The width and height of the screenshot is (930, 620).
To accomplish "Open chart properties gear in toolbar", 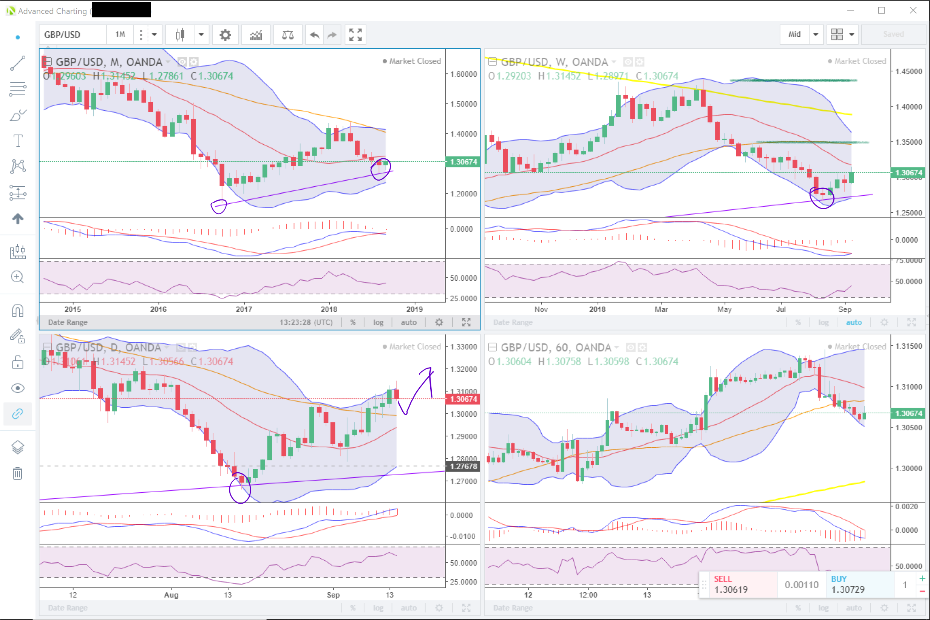I will coord(225,35).
